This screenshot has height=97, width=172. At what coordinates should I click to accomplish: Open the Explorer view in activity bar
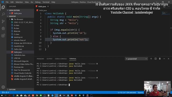tap(3, 7)
